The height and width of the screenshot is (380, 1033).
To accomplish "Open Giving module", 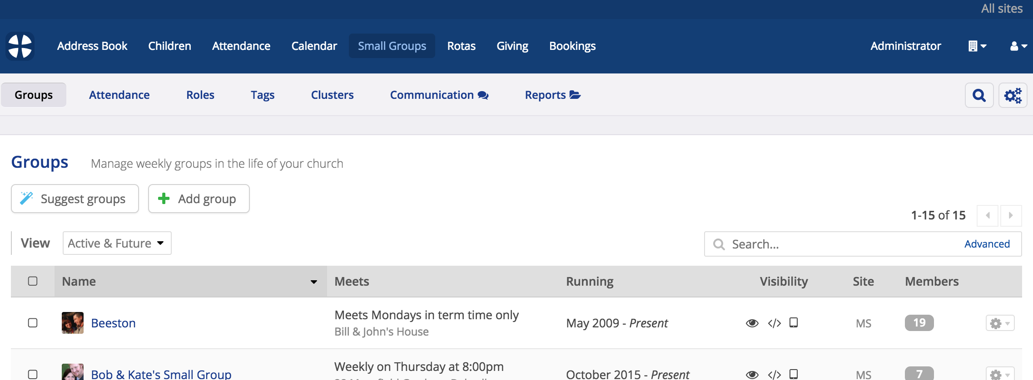I will (512, 46).
